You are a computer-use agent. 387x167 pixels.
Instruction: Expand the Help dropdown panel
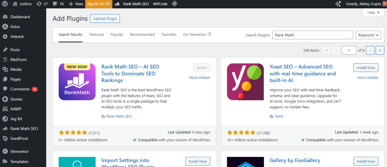[373, 12]
